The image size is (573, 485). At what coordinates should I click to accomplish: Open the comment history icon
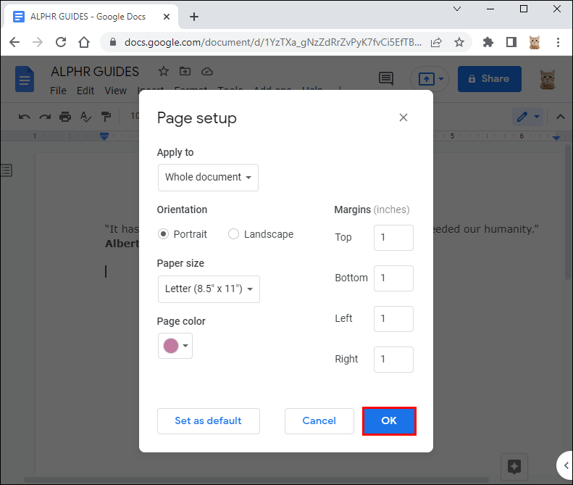coord(386,78)
